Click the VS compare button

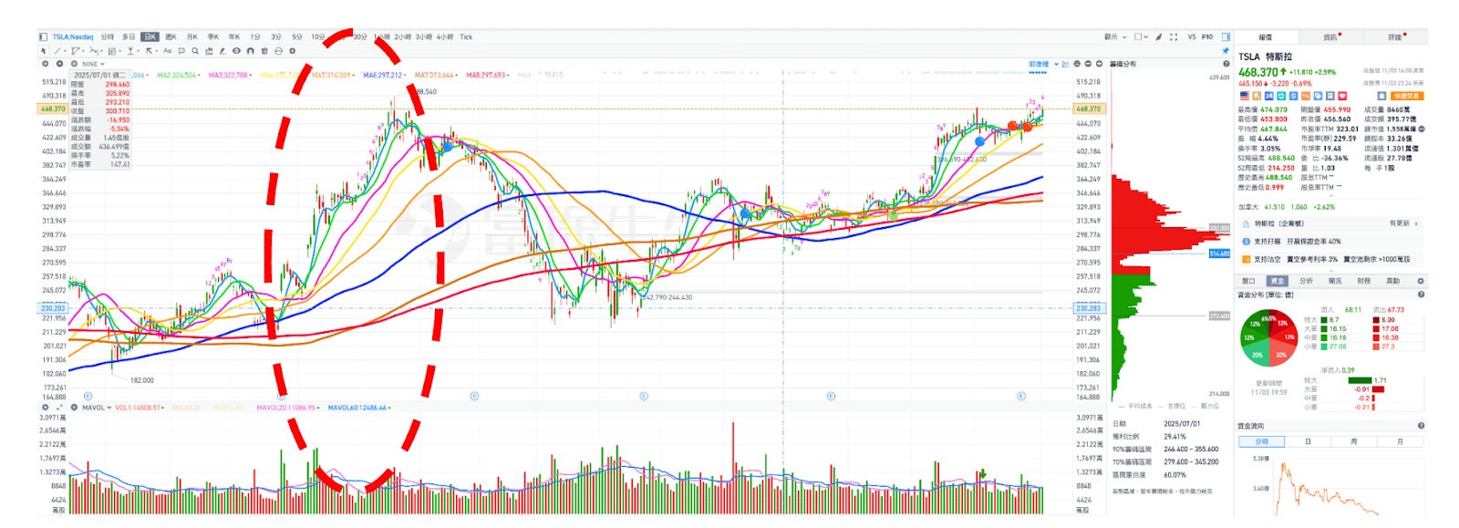1192,37
